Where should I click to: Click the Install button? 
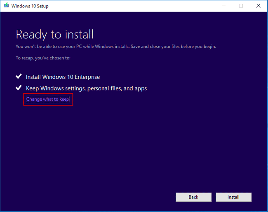point(233,197)
